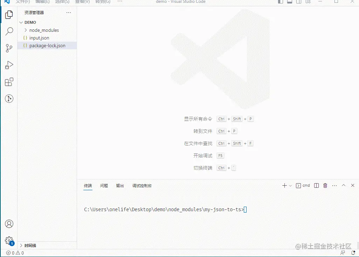Image resolution: width=359 pixels, height=257 pixels.
Task: Kill terminal with trash icon
Action: (325, 185)
